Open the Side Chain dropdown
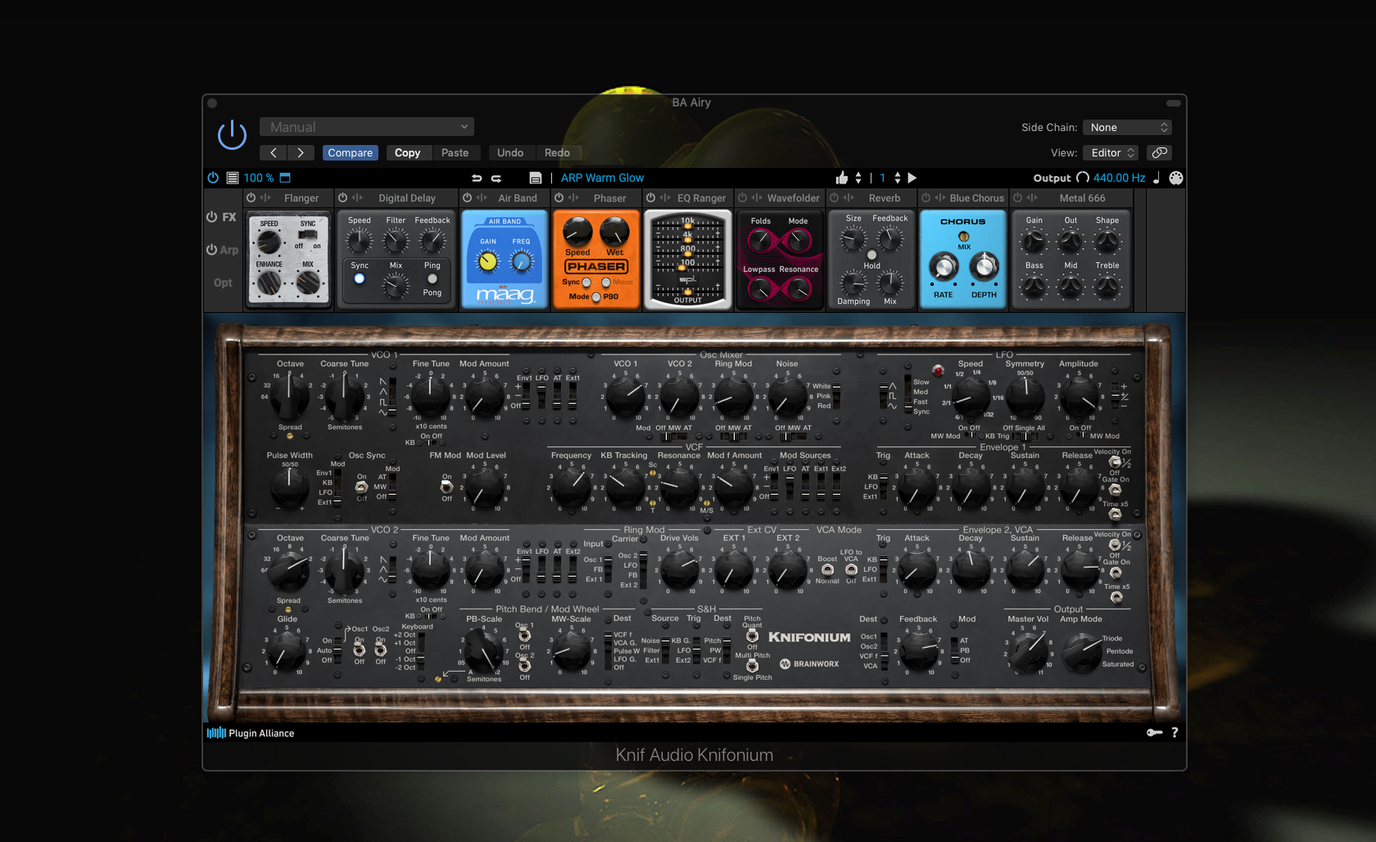 coord(1127,128)
